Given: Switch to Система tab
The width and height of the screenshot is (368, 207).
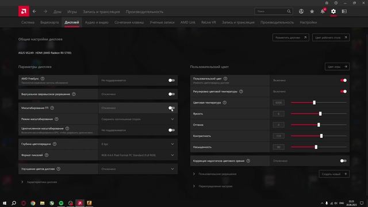Looking at the screenshot, I should (x=28, y=22).
